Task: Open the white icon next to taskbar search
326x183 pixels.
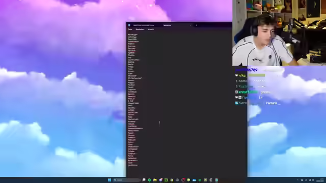Action: pos(144,180)
